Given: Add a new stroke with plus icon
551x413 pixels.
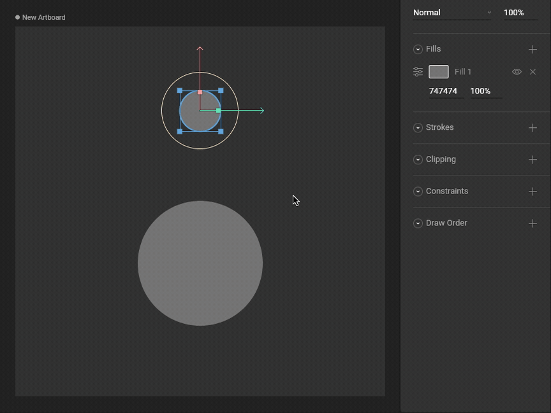Looking at the screenshot, I should [x=533, y=128].
